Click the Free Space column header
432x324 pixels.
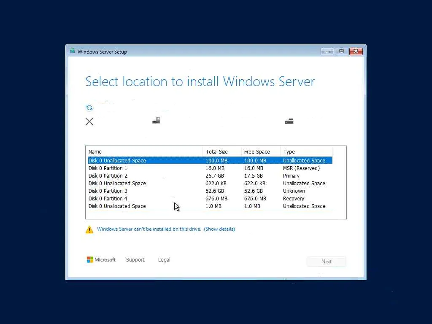pyautogui.click(x=261, y=152)
